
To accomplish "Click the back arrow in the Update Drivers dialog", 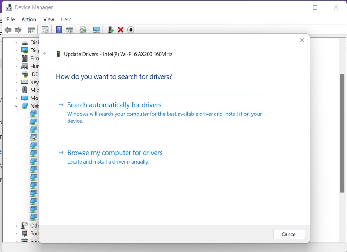I will (45, 53).
